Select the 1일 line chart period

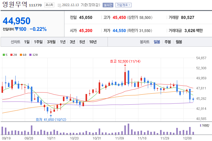(27, 42)
